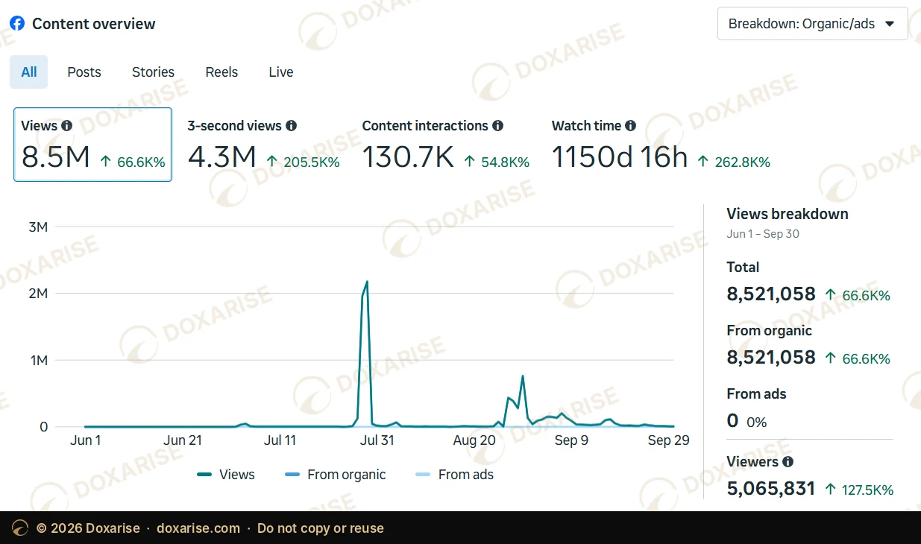The height and width of the screenshot is (544, 921).
Task: Click the Jun 21 axis label
Action: (183, 440)
